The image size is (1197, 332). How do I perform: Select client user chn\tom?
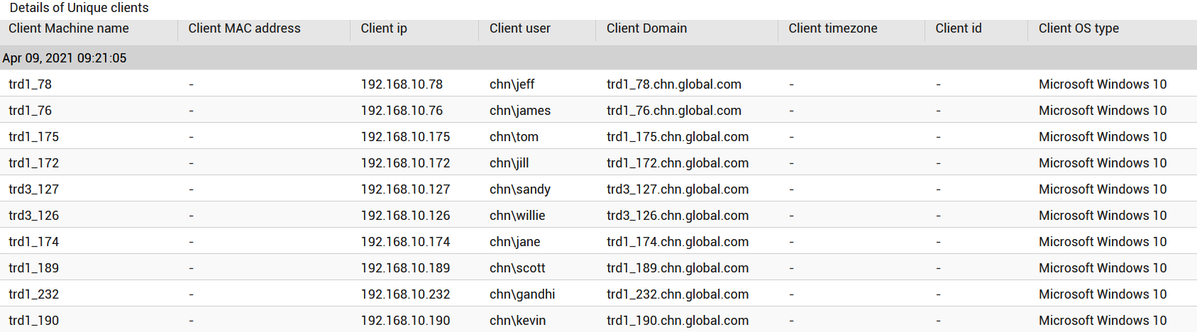(x=514, y=137)
